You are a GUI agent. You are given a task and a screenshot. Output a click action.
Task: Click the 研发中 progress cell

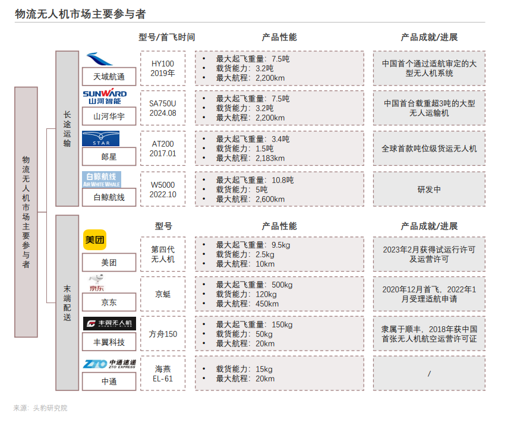[x=429, y=190]
